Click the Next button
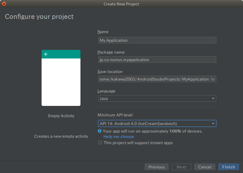 tap(181, 167)
